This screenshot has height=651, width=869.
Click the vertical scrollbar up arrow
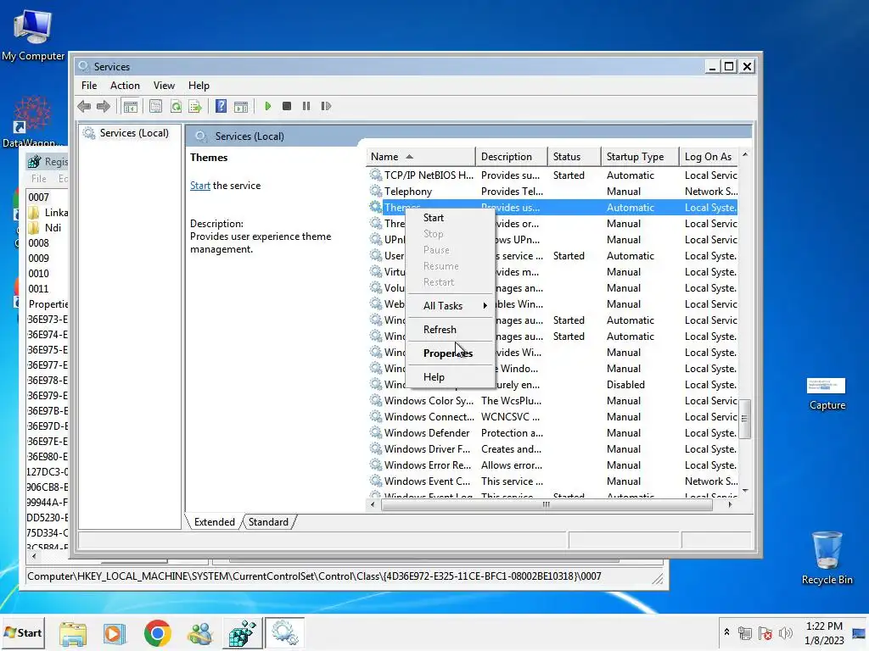[745, 154]
